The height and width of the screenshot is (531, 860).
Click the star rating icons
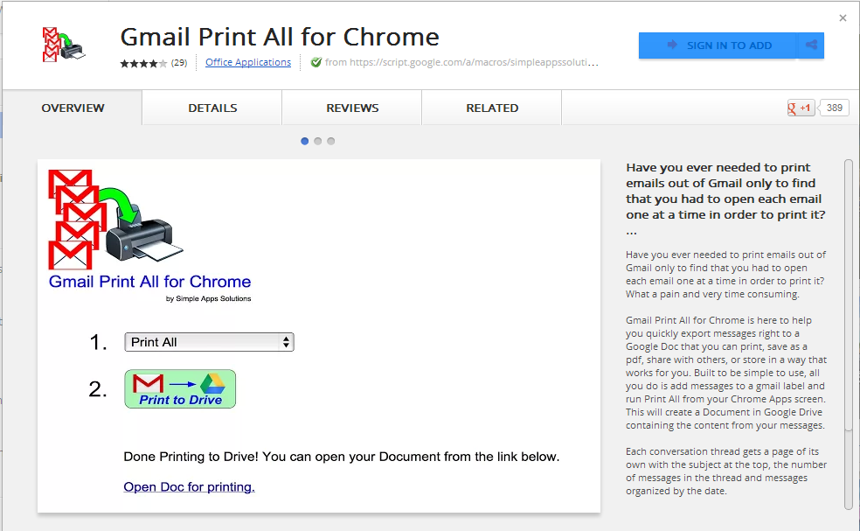(143, 63)
